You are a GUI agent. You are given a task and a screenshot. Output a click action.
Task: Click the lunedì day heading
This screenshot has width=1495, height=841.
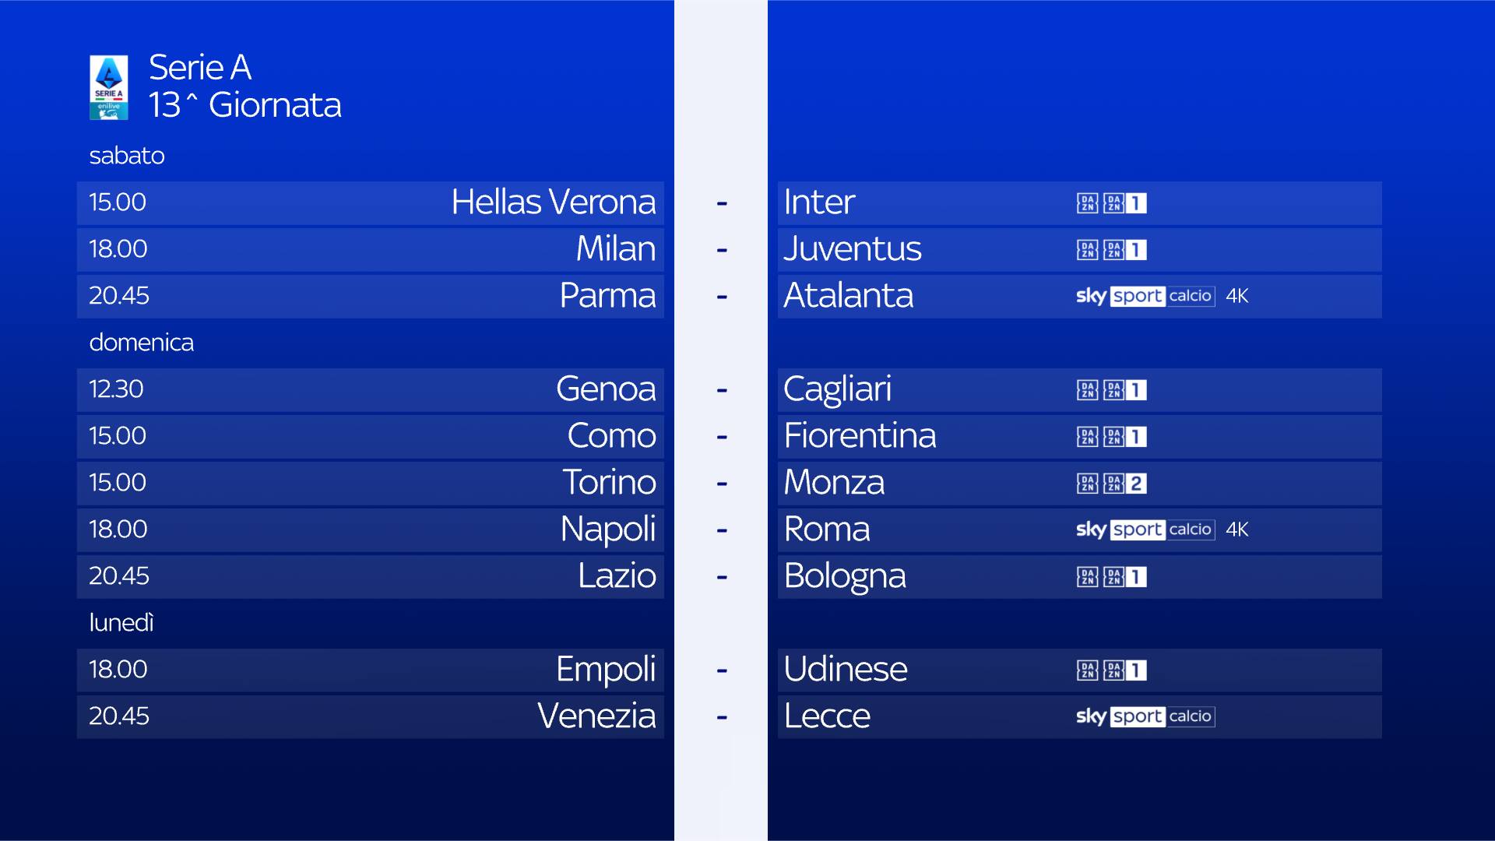tap(121, 623)
